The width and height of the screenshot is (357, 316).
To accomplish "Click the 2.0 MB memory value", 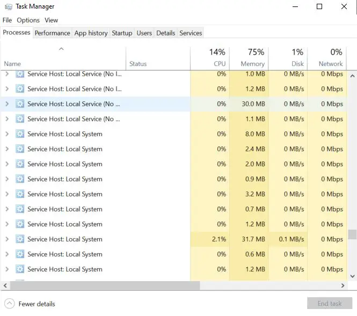I will click(255, 164).
